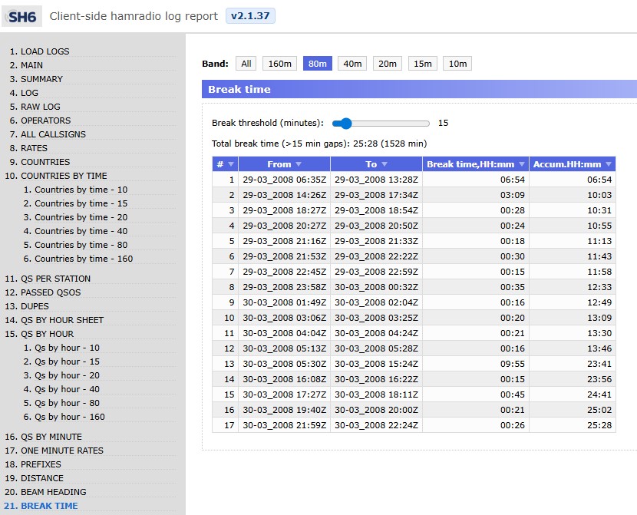Sort by the To column arrow
The image size is (637, 515).
tap(385, 164)
